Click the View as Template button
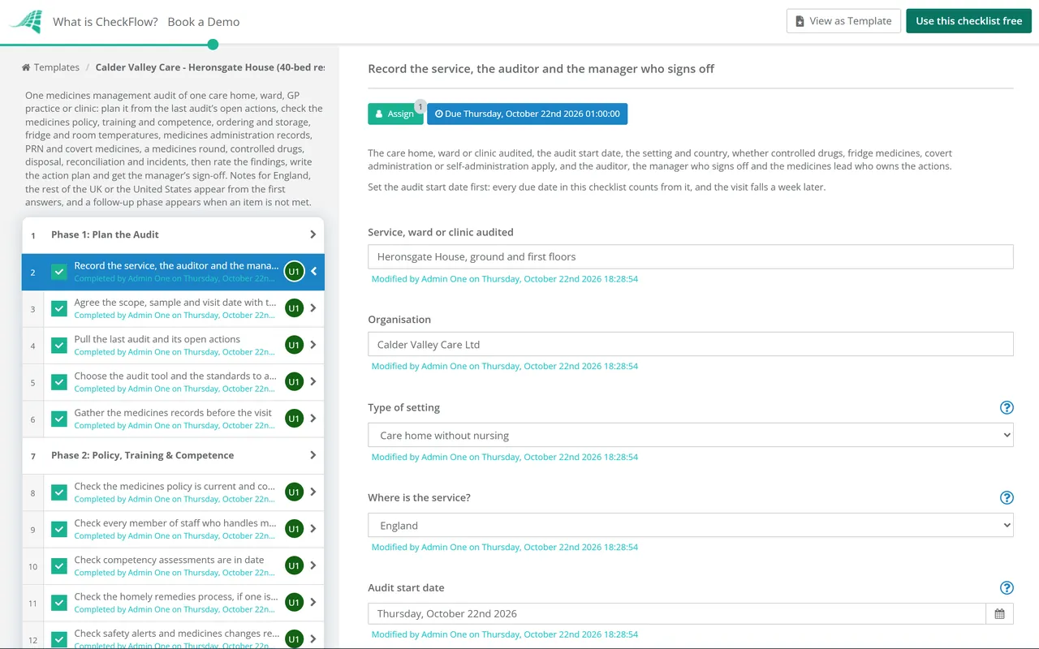This screenshot has width=1039, height=649. (843, 21)
